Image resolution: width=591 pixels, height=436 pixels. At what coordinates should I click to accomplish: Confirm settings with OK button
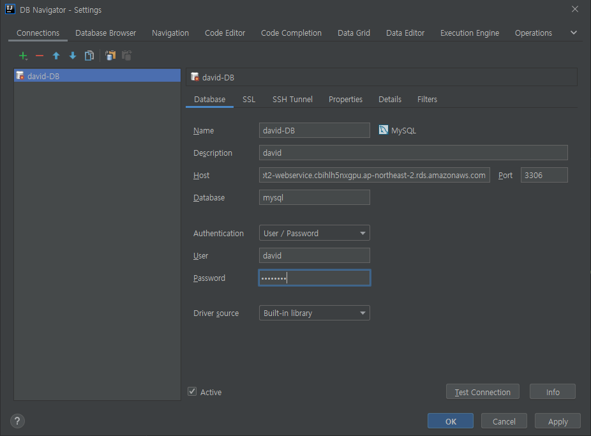click(451, 421)
